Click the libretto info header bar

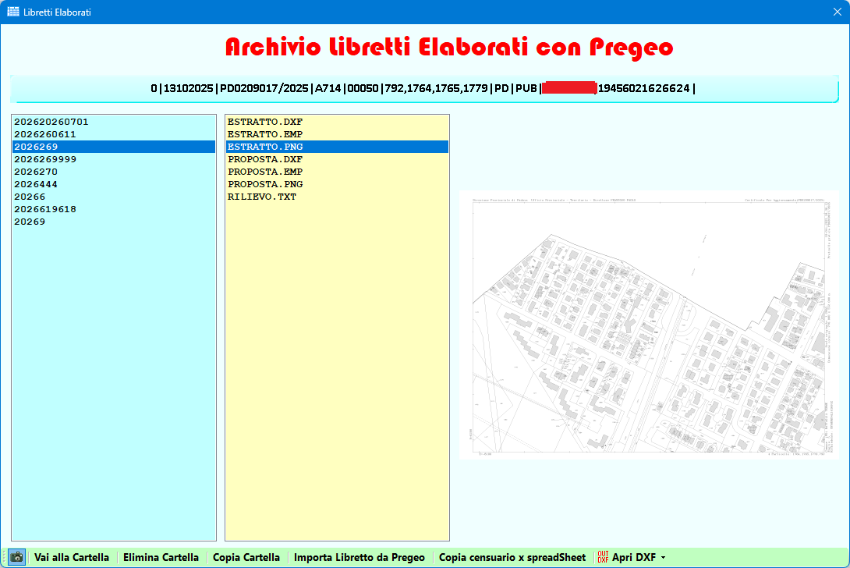424,88
